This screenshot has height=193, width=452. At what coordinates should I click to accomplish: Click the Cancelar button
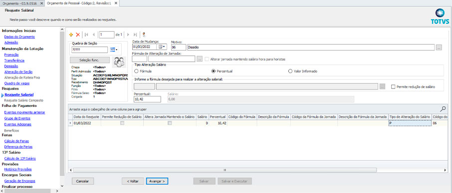tap(83, 181)
